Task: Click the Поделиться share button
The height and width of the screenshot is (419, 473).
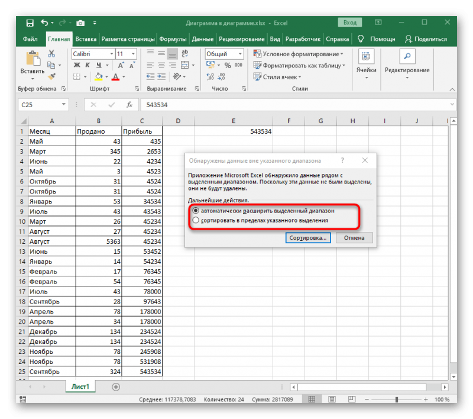Action: point(426,39)
